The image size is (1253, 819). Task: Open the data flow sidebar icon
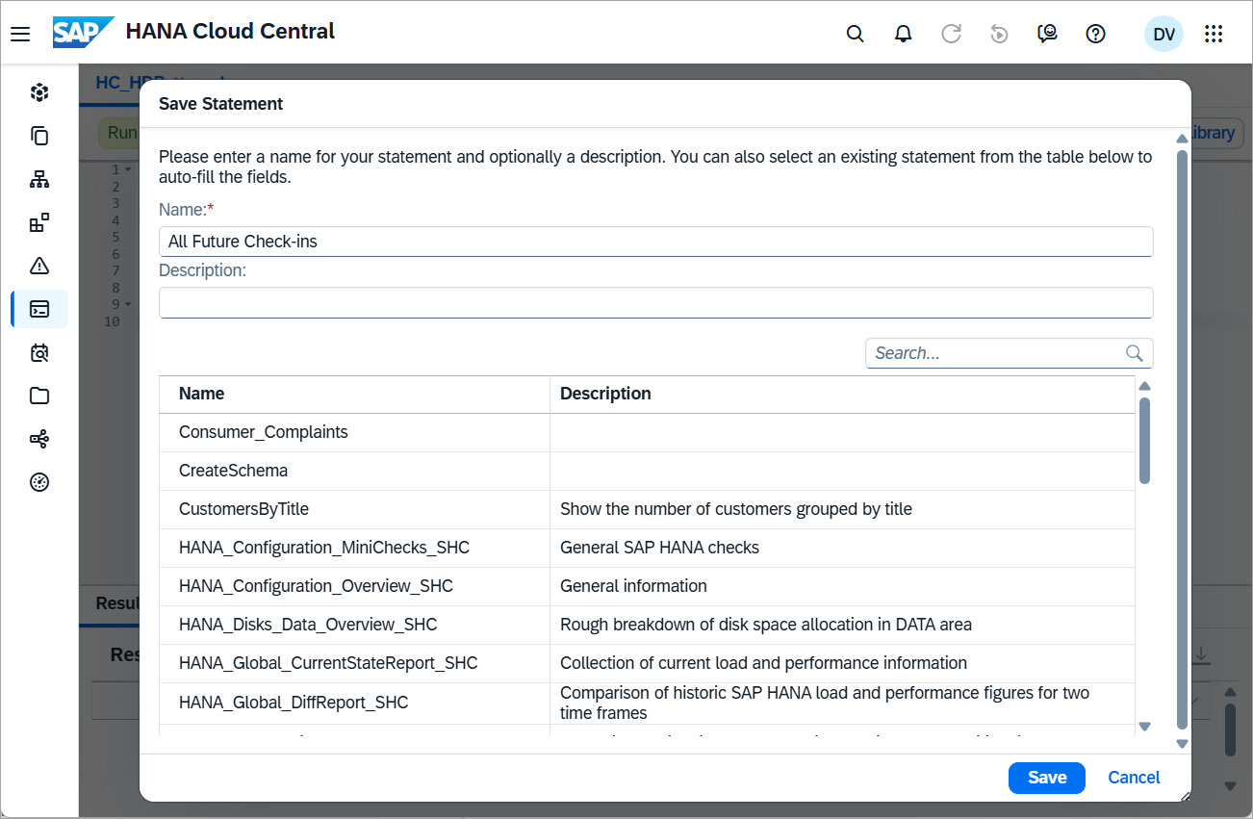(x=39, y=439)
